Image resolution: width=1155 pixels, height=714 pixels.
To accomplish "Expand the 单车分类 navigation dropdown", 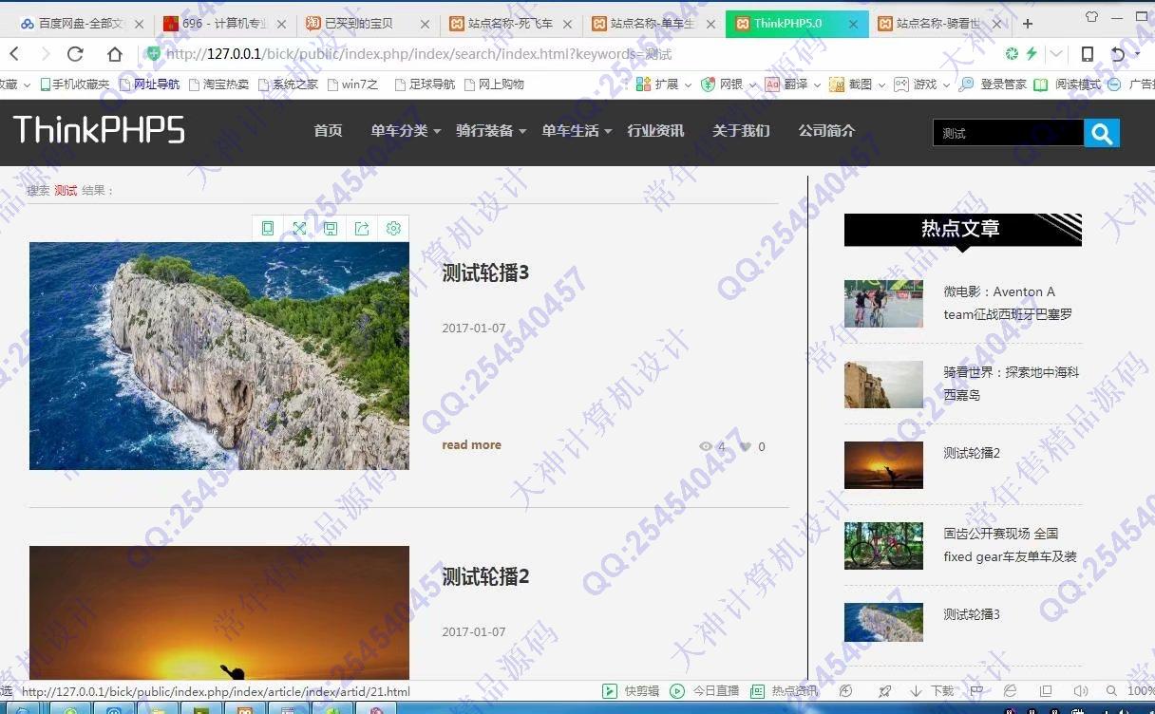I will (405, 131).
